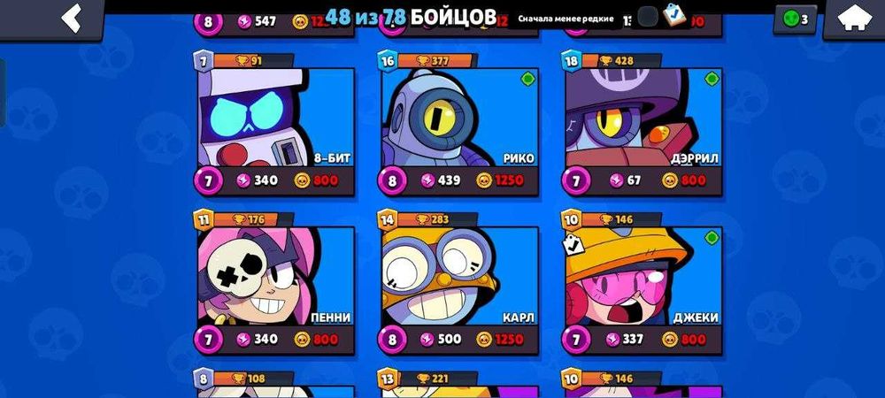Go back with the white arrow icon
The image size is (885, 398).
[73, 18]
